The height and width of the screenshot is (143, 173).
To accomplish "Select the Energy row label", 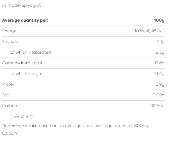I will [x=9, y=31].
